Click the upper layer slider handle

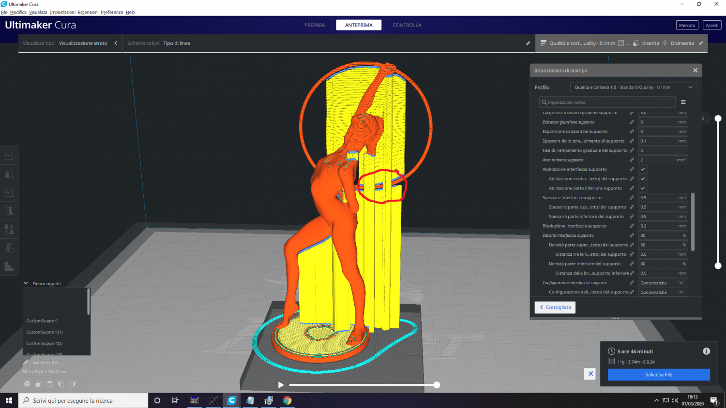pos(718,118)
